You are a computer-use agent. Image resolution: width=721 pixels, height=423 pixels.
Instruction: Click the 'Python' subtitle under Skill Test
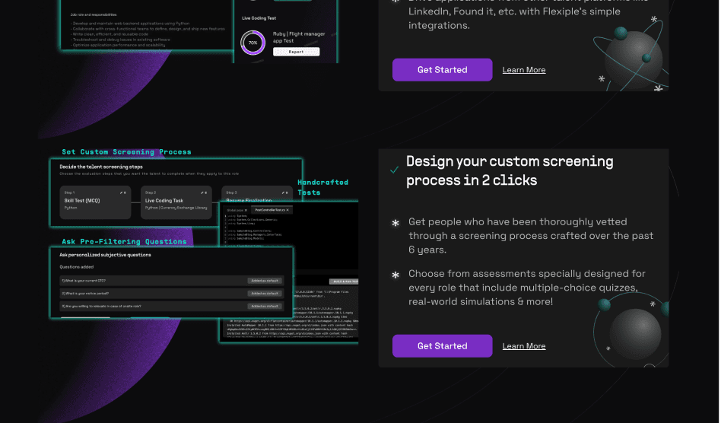pos(71,208)
